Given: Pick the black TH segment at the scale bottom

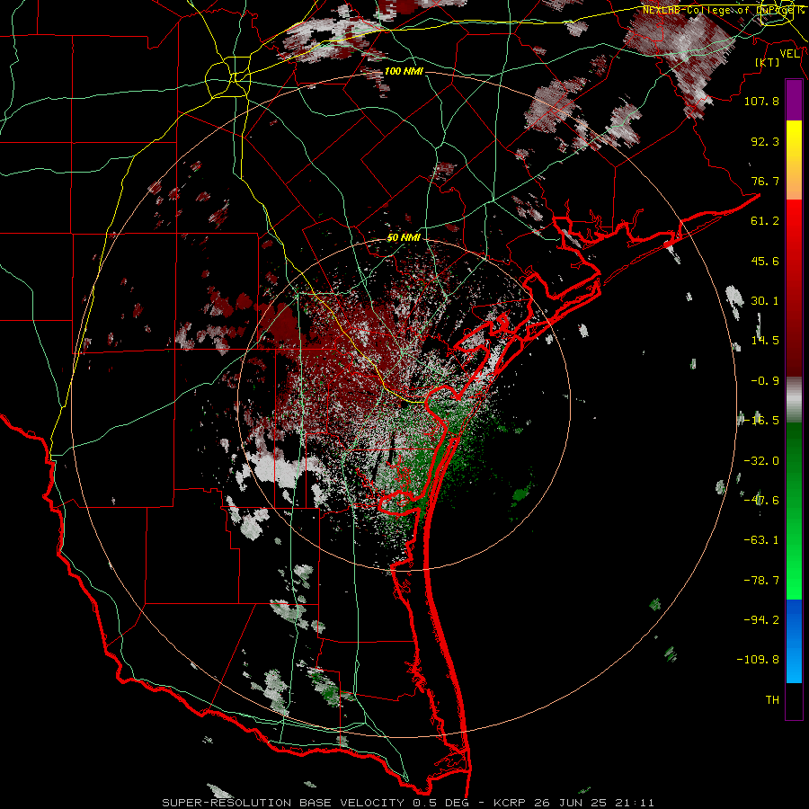Looking at the screenshot, I should [x=794, y=700].
